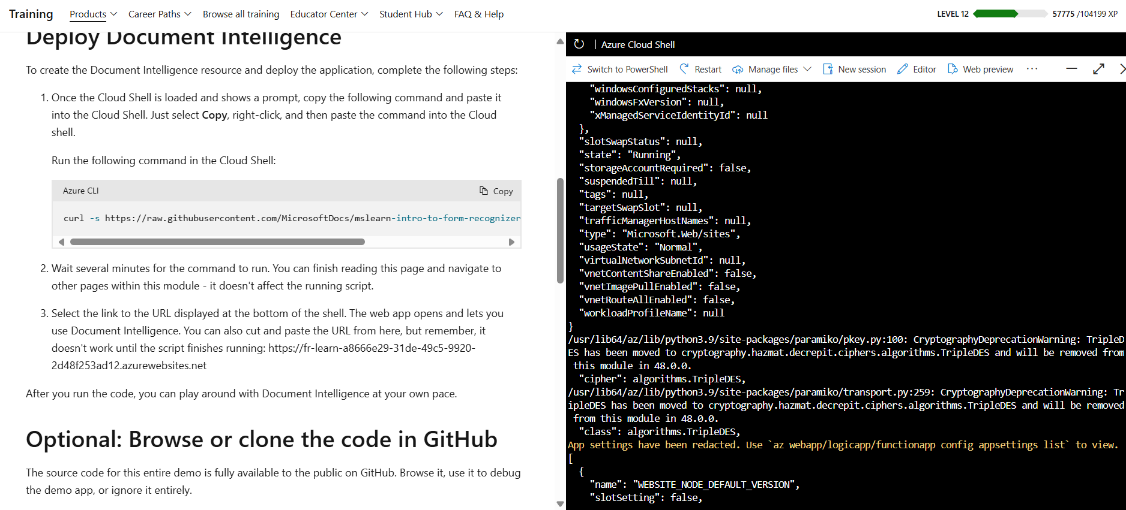Click the curl command code text
1126x510 pixels.
[292, 218]
